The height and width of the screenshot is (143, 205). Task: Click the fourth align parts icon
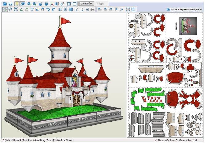click(x=116, y=9)
